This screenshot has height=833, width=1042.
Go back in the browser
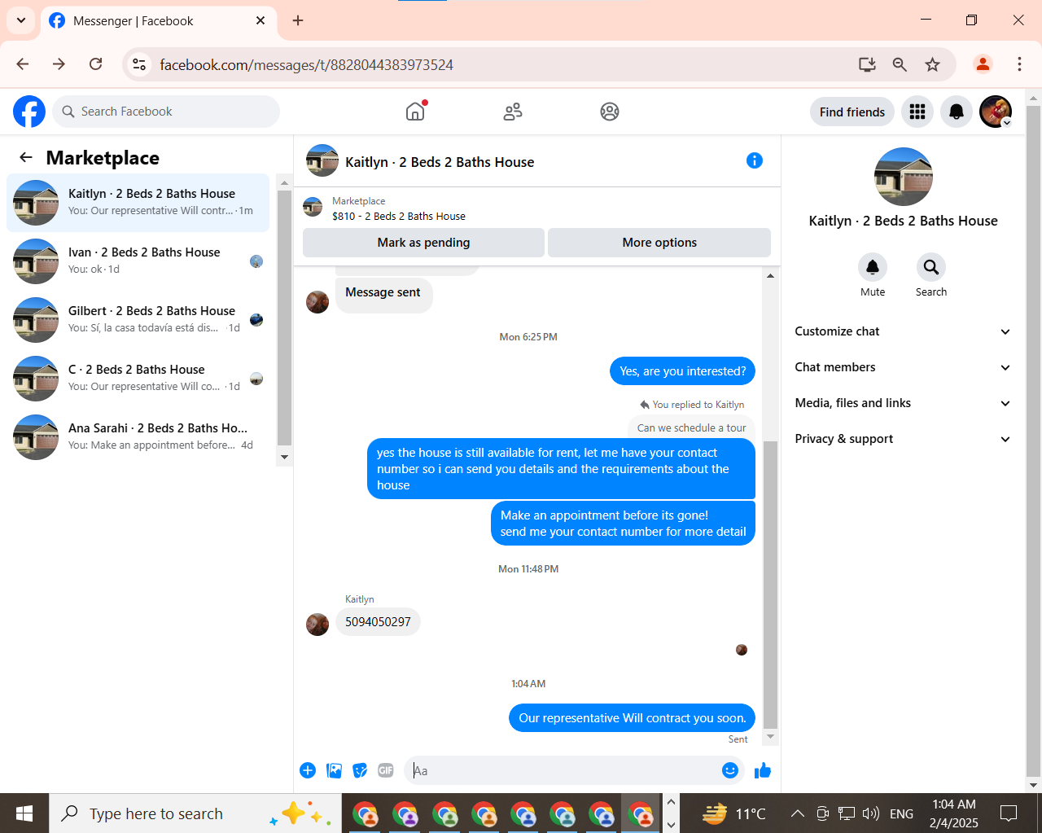pyautogui.click(x=23, y=64)
